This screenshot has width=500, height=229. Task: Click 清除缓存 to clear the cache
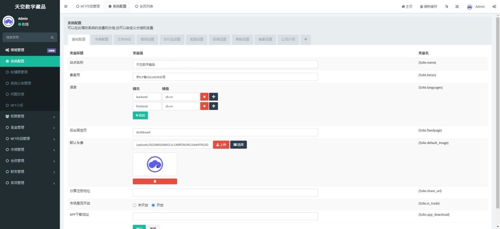(428, 7)
